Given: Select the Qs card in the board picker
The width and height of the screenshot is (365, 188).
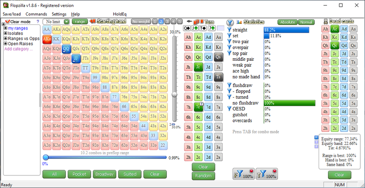Looking at the screenshot, I should (218, 57).
